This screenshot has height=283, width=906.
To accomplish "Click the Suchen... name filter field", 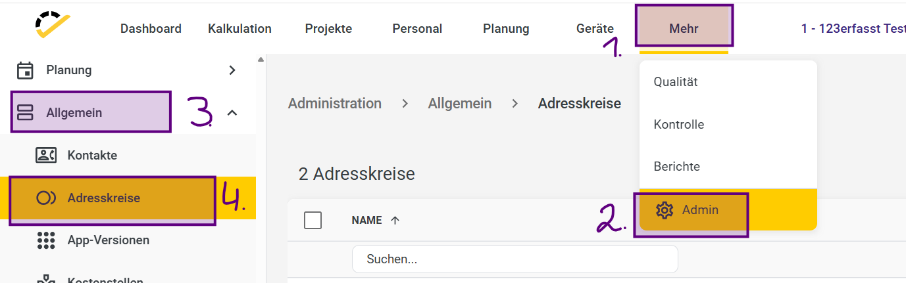I will click(x=515, y=259).
